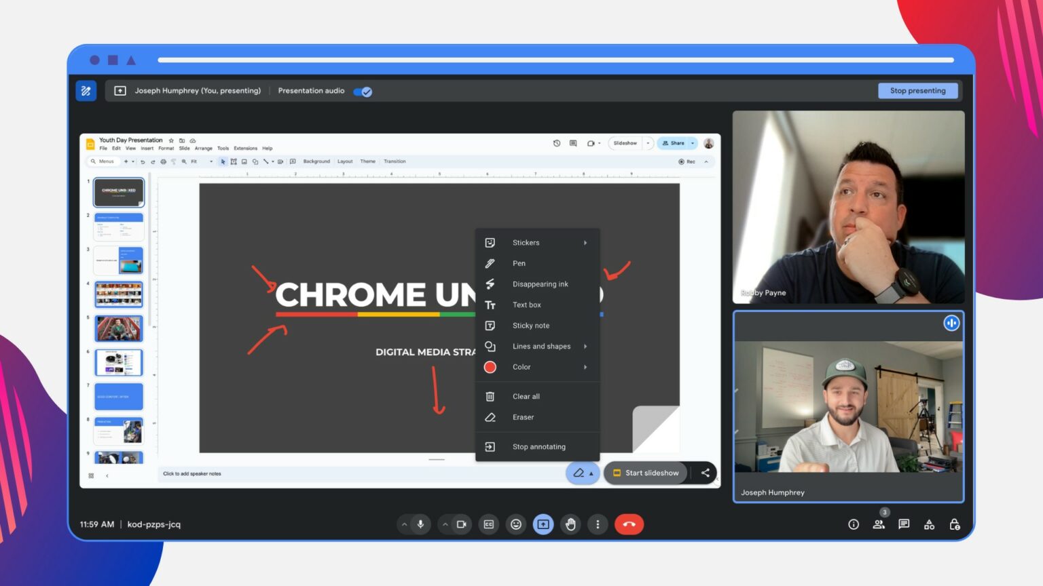This screenshot has width=1043, height=586.
Task: Toggle the Presentation audio switch
Action: pyautogui.click(x=363, y=92)
